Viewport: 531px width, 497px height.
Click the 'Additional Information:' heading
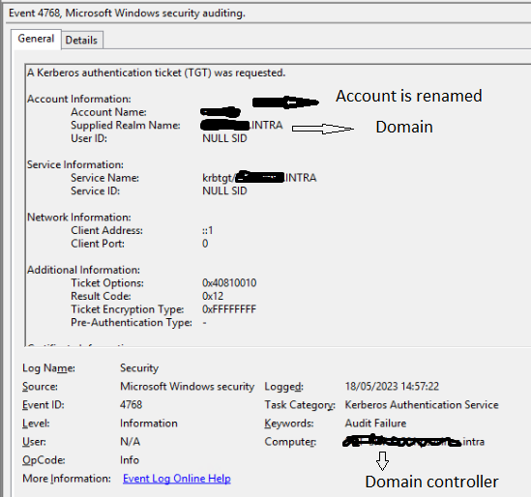click(x=83, y=270)
